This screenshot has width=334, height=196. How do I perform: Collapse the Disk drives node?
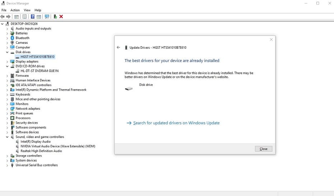tap(7, 52)
